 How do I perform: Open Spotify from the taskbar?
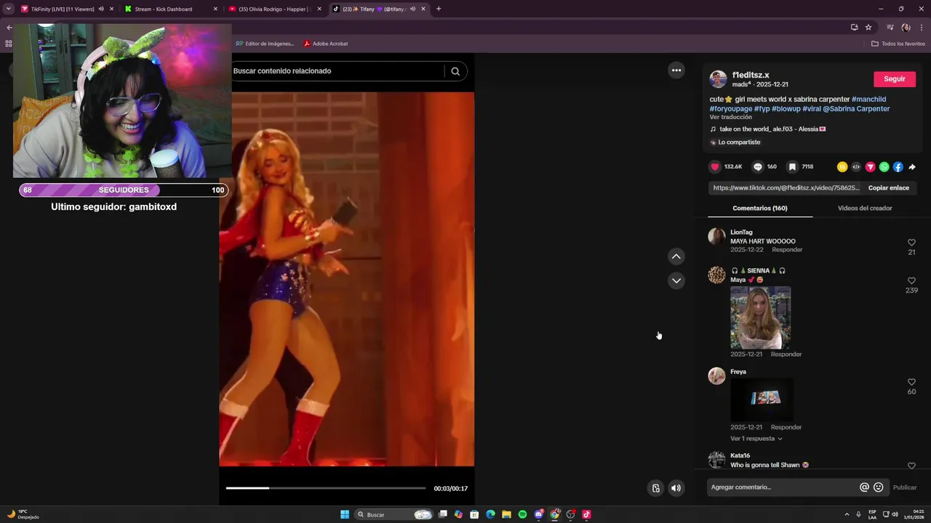pos(522,514)
